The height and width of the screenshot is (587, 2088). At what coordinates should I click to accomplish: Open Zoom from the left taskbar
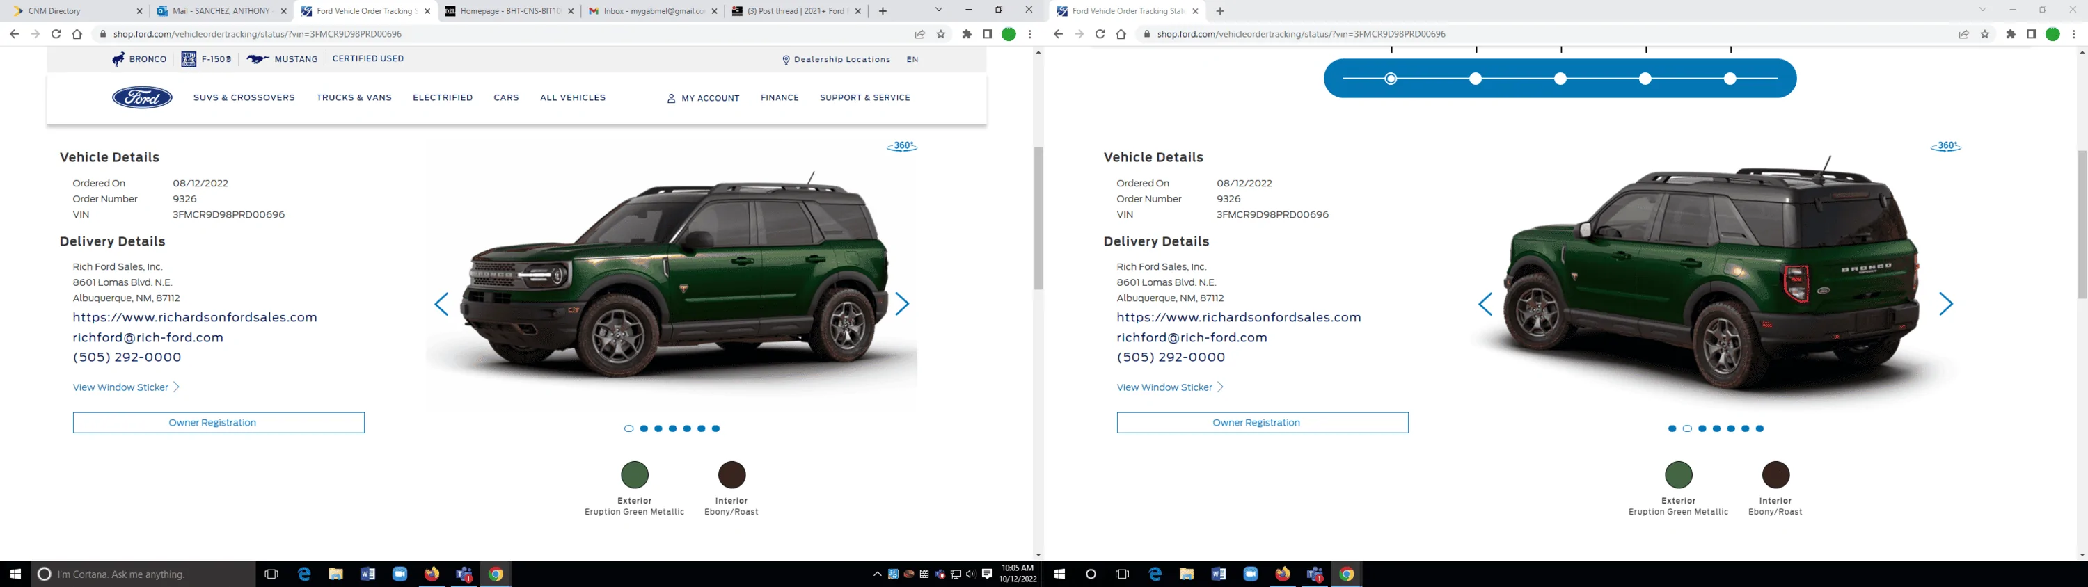pos(400,574)
